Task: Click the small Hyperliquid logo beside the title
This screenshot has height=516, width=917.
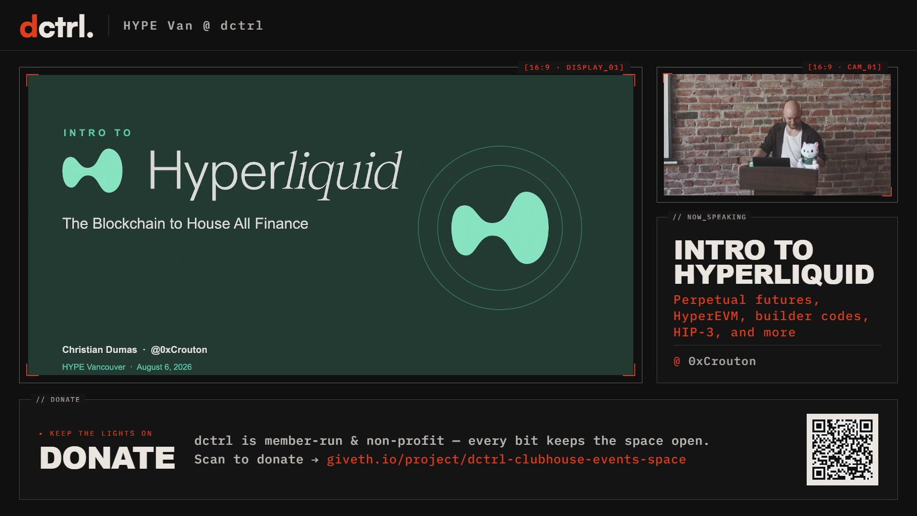Action: (x=92, y=171)
